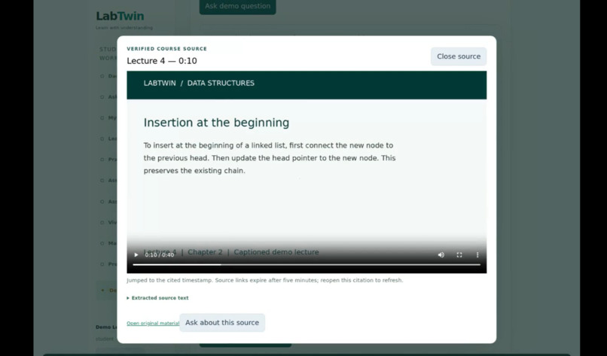Click Ask demo question button behind modal
This screenshot has width=607, height=356.
[237, 6]
